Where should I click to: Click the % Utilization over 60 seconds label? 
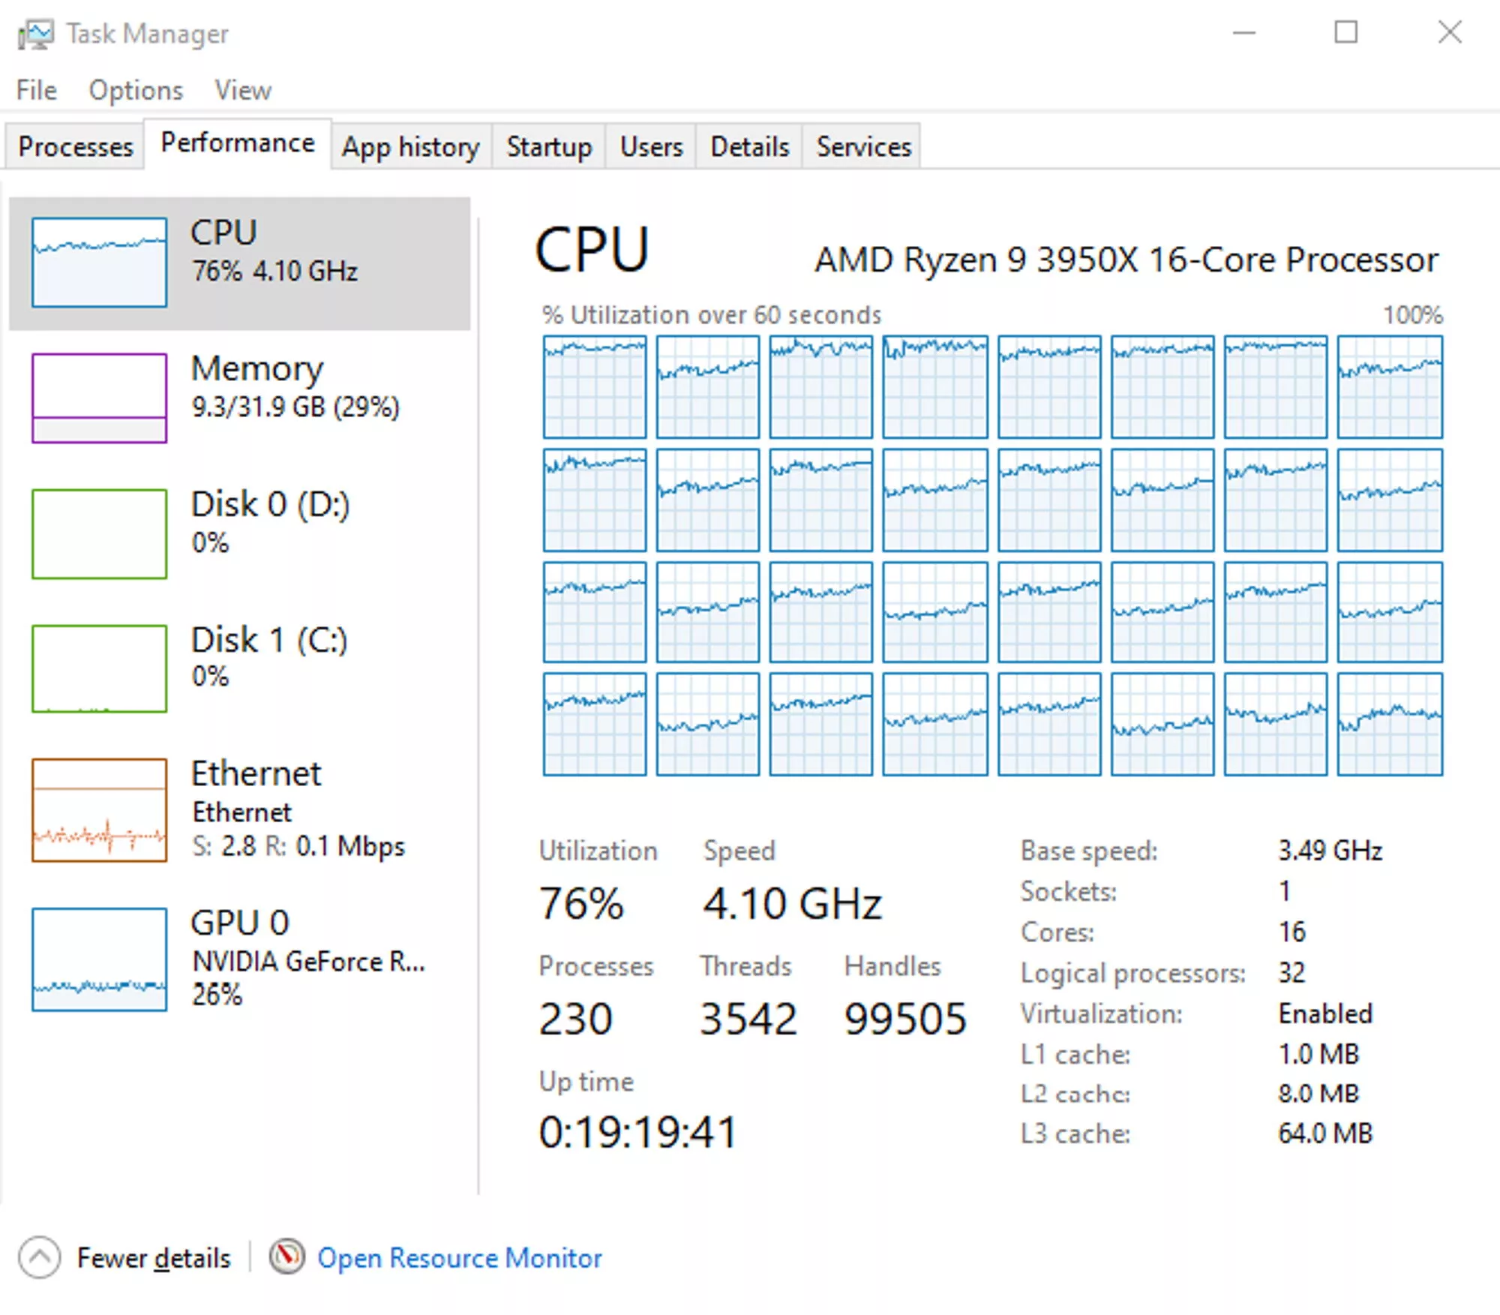[712, 314]
